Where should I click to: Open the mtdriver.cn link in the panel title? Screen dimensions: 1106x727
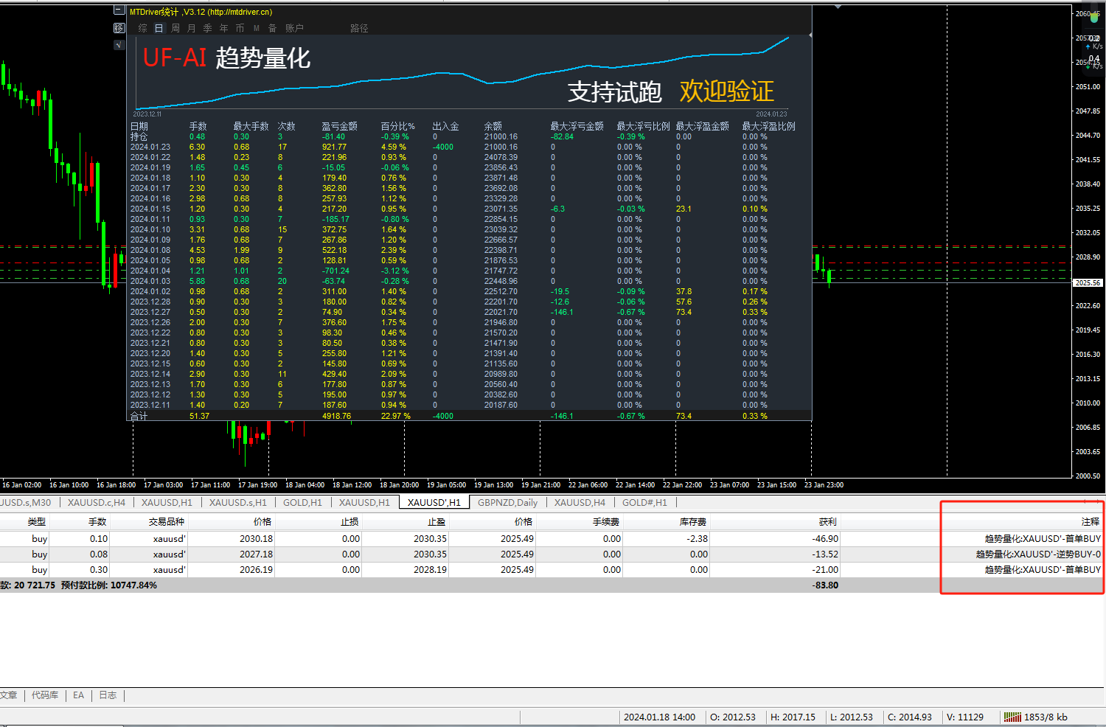click(241, 12)
